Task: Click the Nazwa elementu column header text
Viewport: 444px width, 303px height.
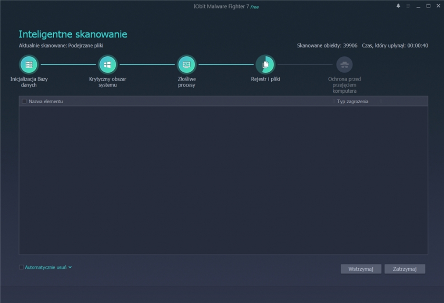Action: pos(46,101)
